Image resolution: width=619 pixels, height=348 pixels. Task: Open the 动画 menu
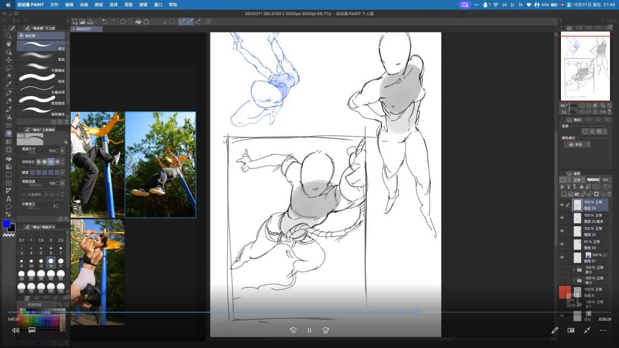tap(83, 5)
